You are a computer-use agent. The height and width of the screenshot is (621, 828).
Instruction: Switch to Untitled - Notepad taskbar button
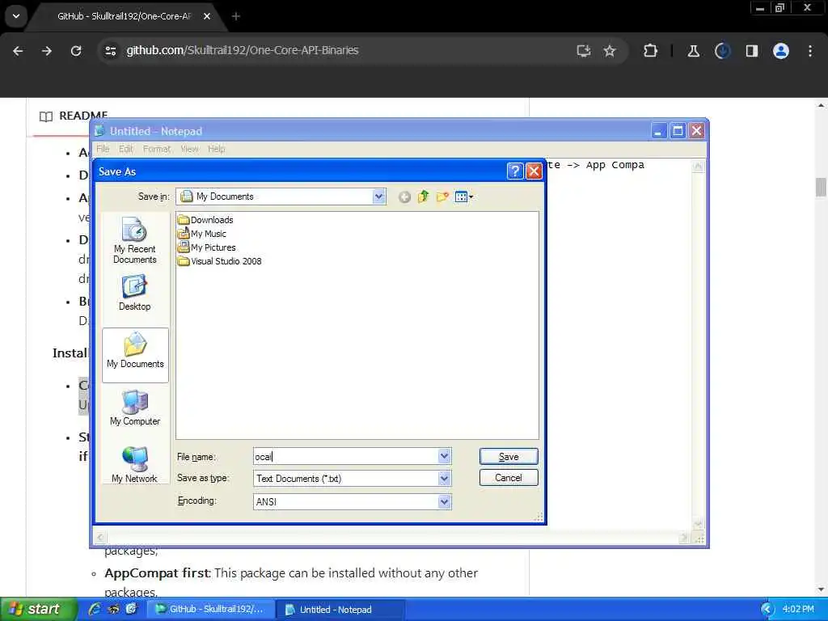pyautogui.click(x=340, y=609)
